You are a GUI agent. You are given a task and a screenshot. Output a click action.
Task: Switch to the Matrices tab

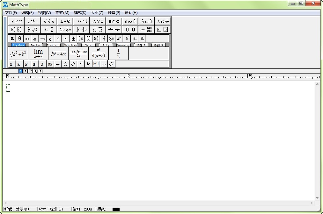click(71, 45)
